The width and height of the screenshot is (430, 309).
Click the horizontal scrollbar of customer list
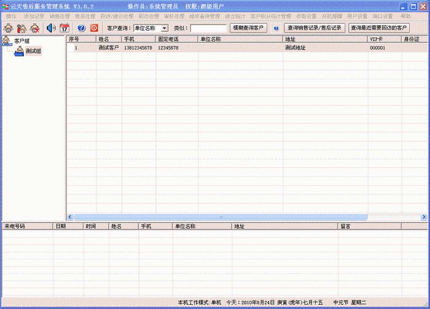tap(215, 217)
